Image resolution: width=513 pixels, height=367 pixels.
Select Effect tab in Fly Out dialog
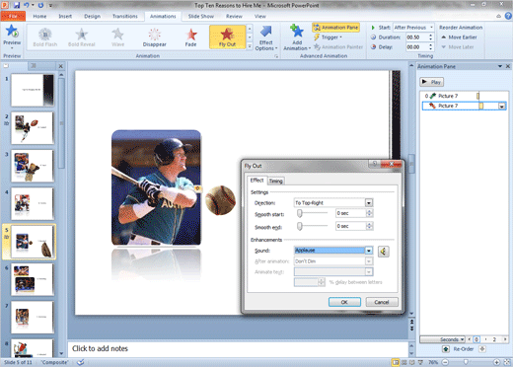[256, 181]
